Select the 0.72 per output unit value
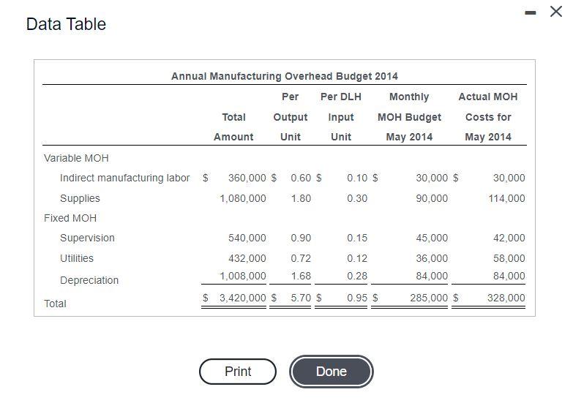This screenshot has height=414, width=573. (x=301, y=258)
